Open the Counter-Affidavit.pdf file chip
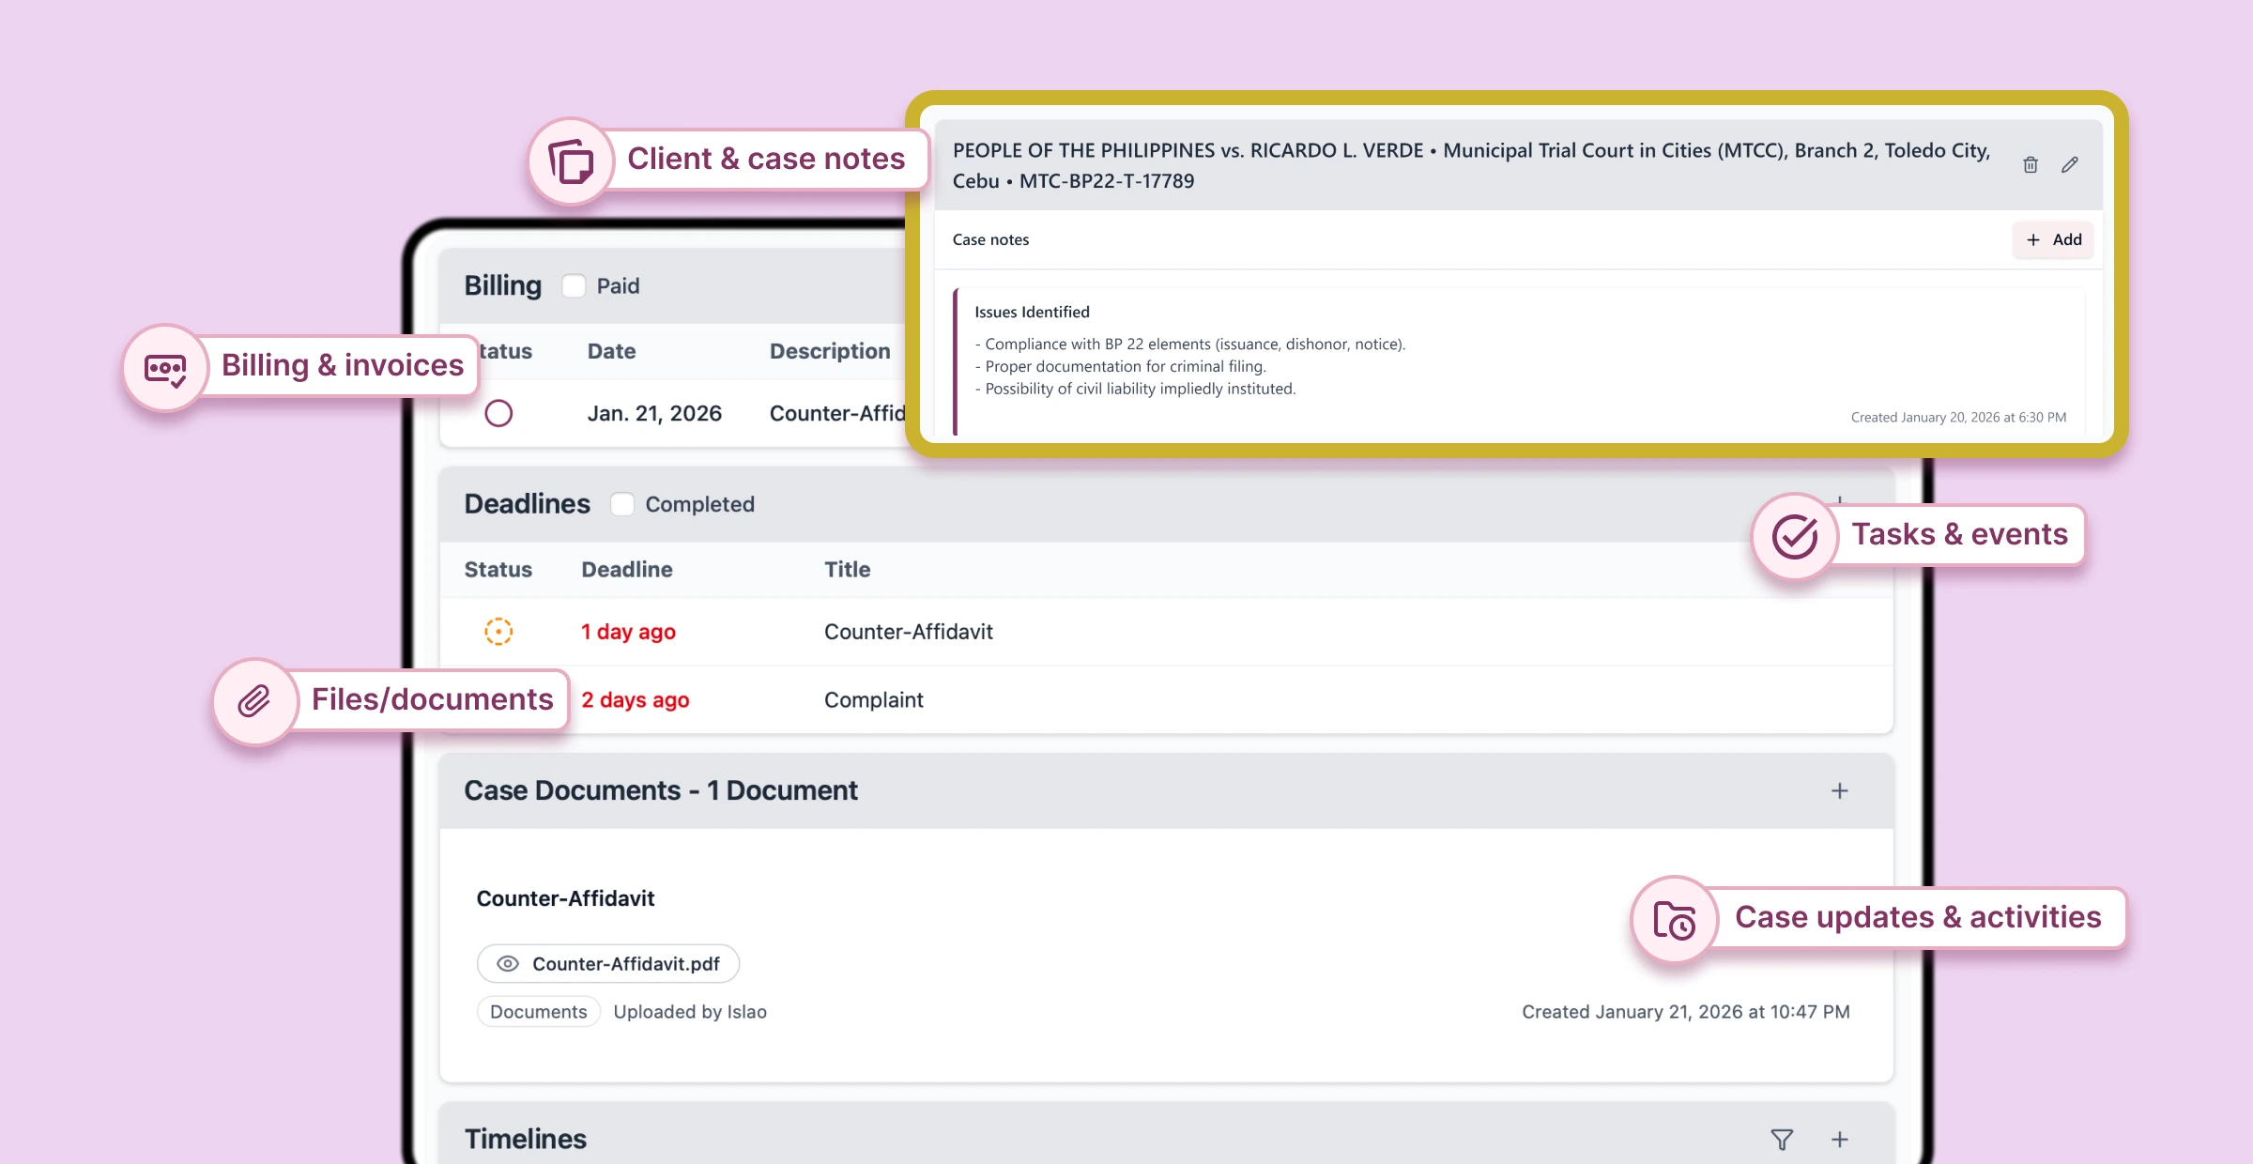Image resolution: width=2253 pixels, height=1164 pixels. (x=625, y=964)
